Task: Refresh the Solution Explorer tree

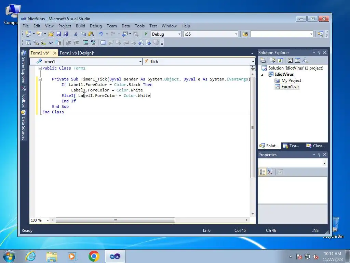Action: point(280,60)
